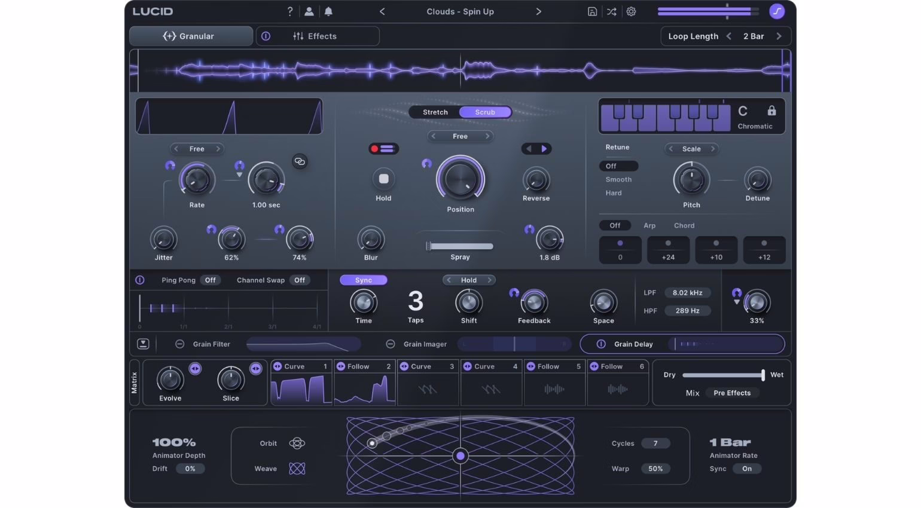Open the settings gear icon
The width and height of the screenshot is (921, 508).
[x=631, y=11]
